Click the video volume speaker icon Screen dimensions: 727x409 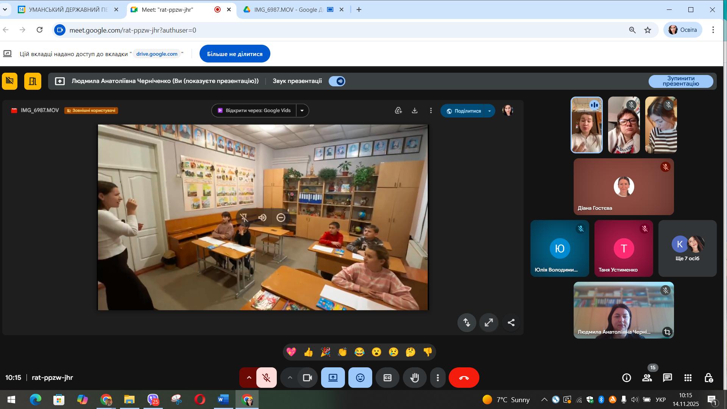[262, 217]
